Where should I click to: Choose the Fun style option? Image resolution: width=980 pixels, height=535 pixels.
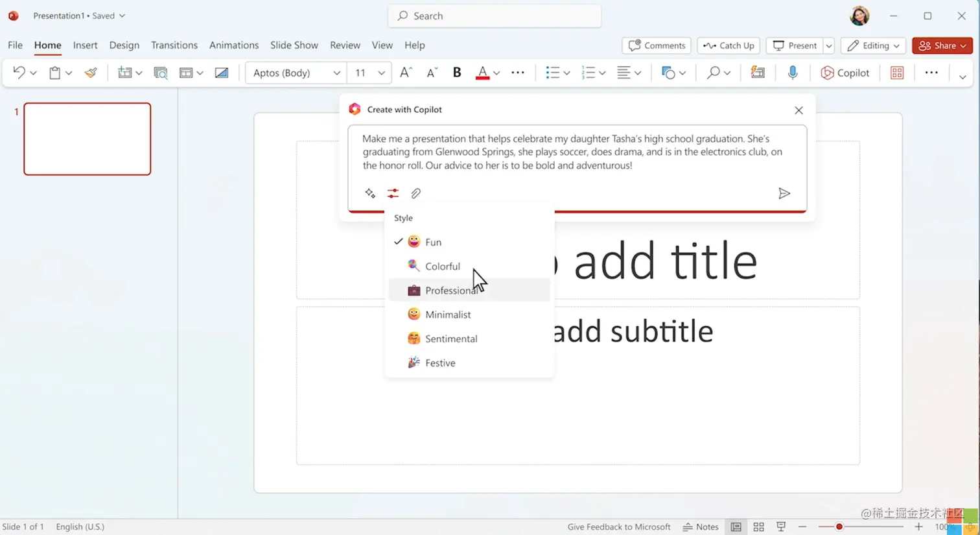point(469,242)
